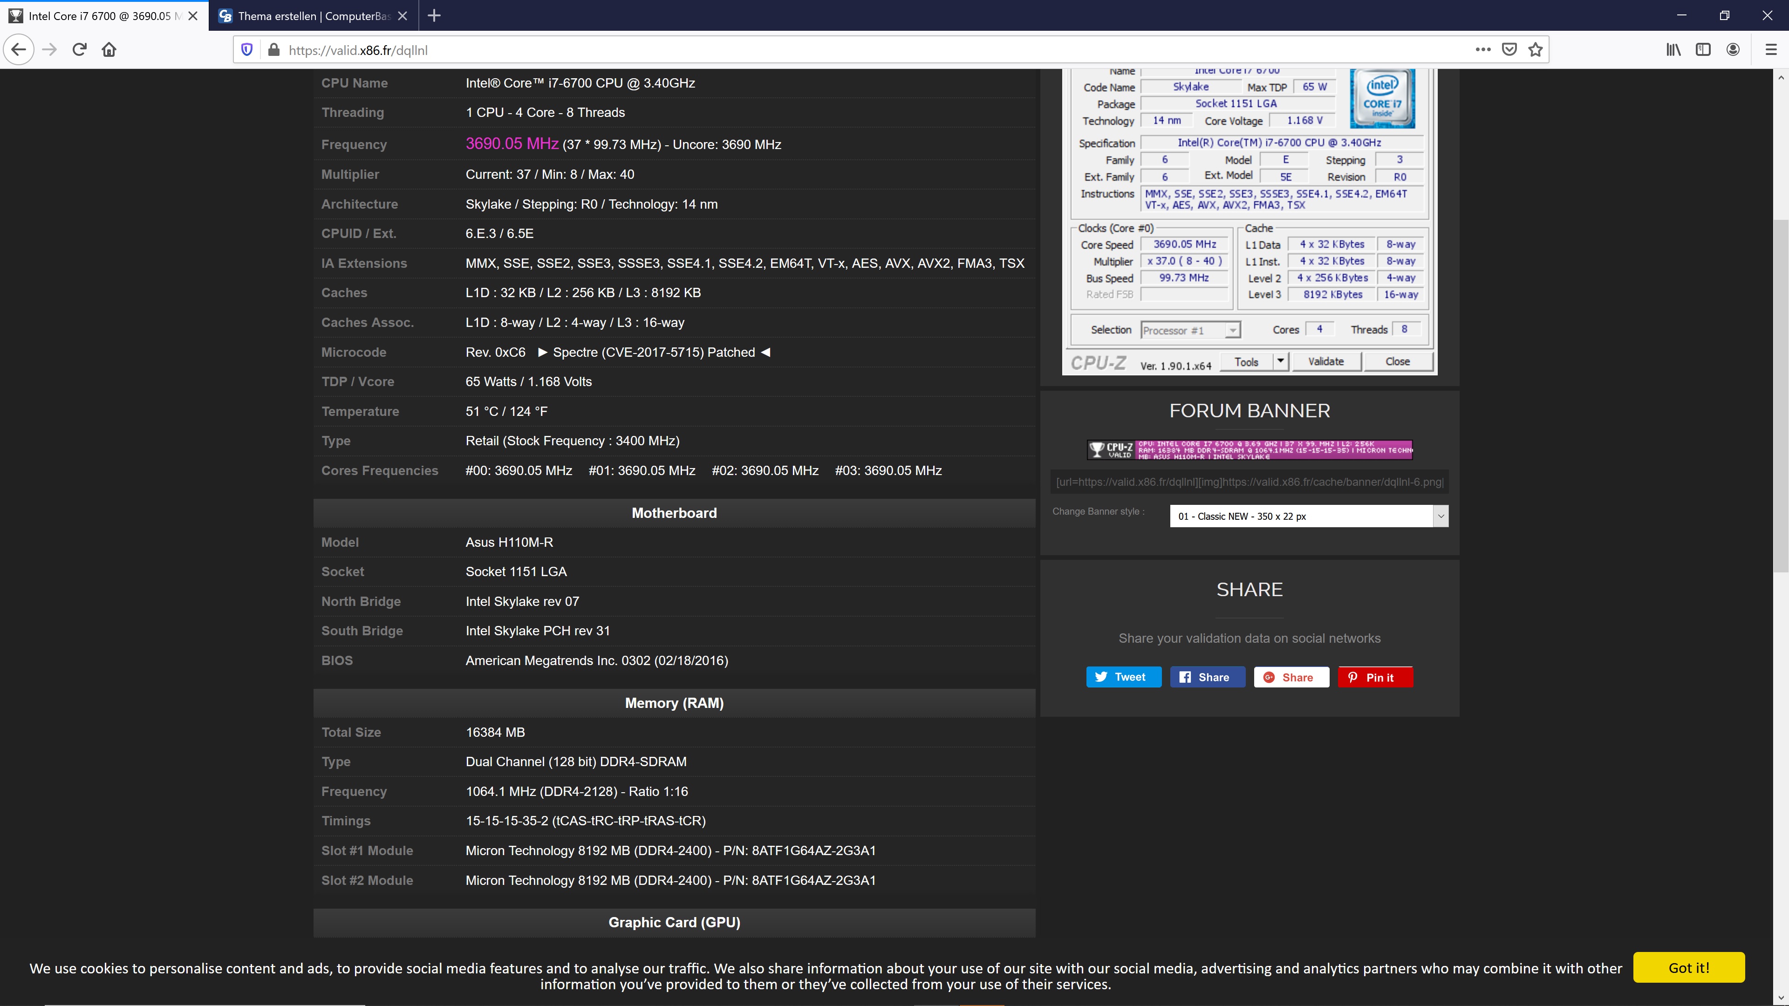Open the Firefox library icon
Viewport: 1789px width, 1006px height.
(1673, 49)
